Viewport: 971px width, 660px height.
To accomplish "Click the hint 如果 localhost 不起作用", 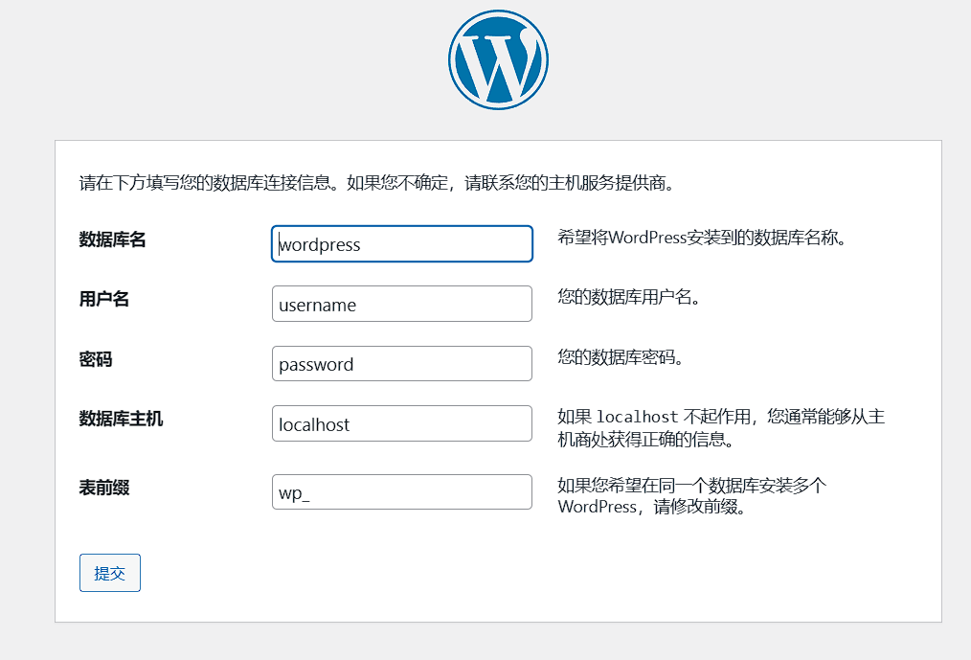I will point(655,417).
